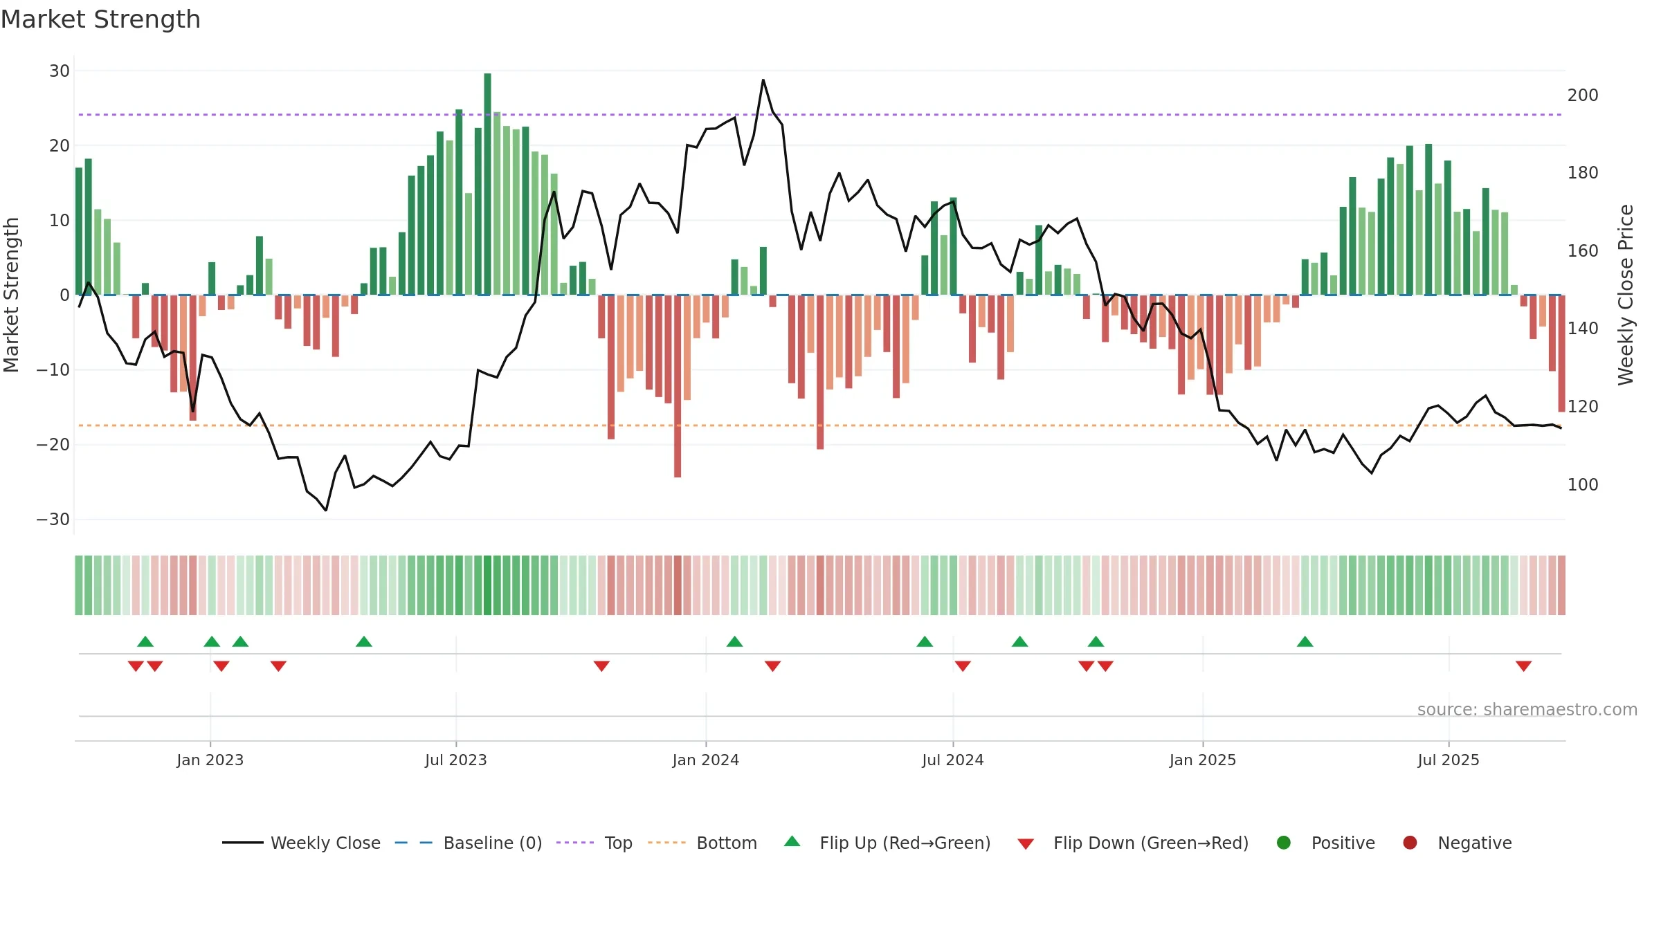1661x934 pixels.
Task: Click the last flip-down triangle in late 2025
Action: pos(1524,666)
